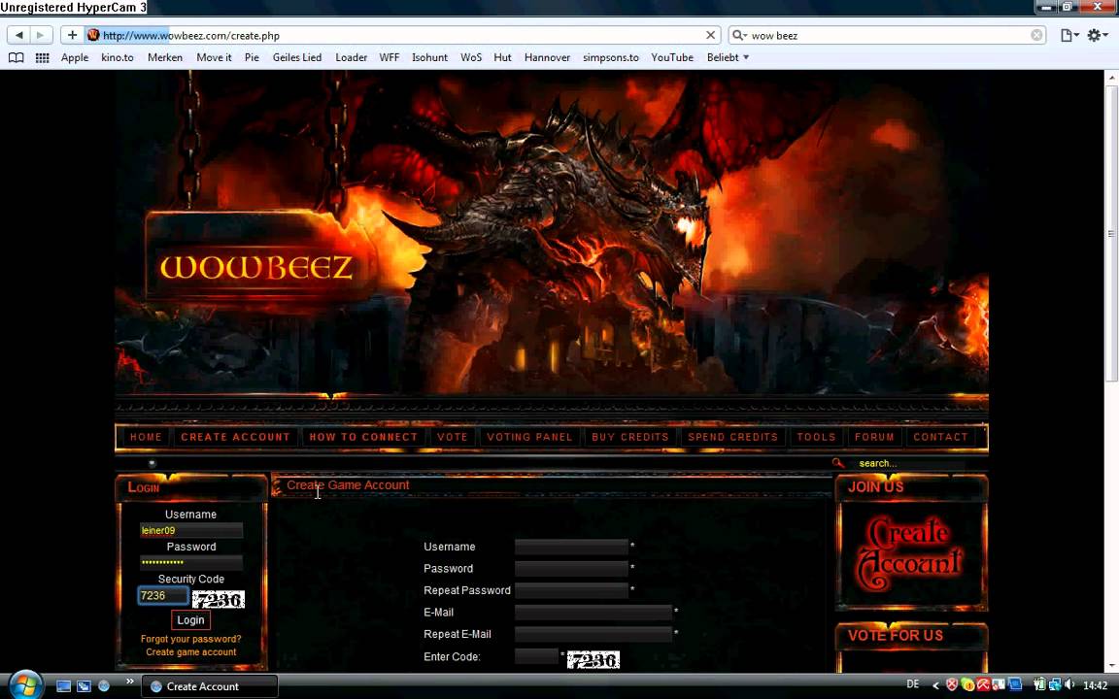Click the browser forward arrow
Viewport: 1119px width, 699px height.
coord(41,35)
